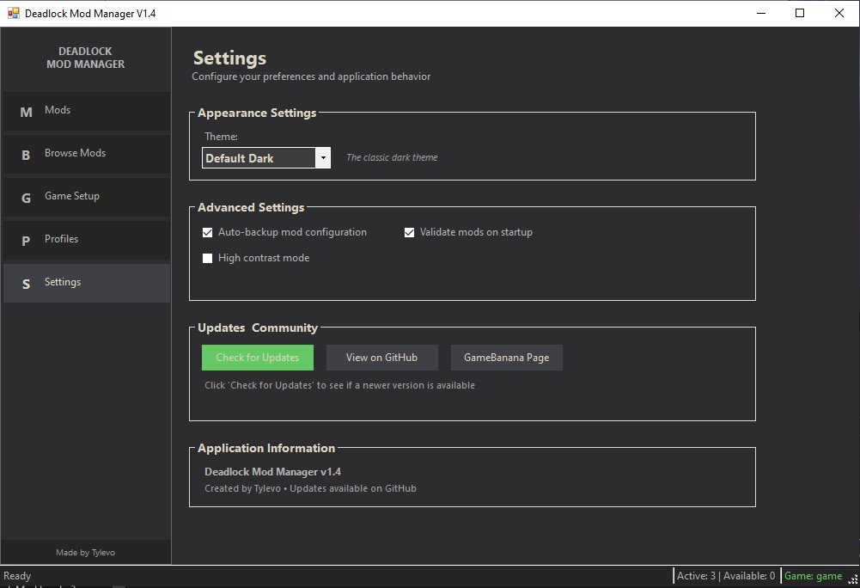860x588 pixels.
Task: Select the Default Dark theme combo box
Action: (x=259, y=158)
